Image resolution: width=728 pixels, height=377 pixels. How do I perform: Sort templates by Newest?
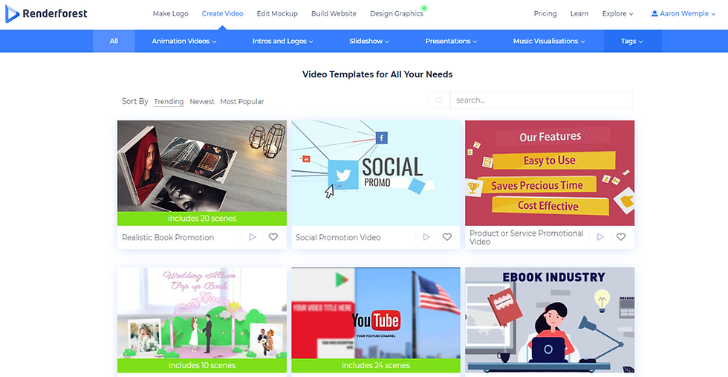[x=202, y=101]
